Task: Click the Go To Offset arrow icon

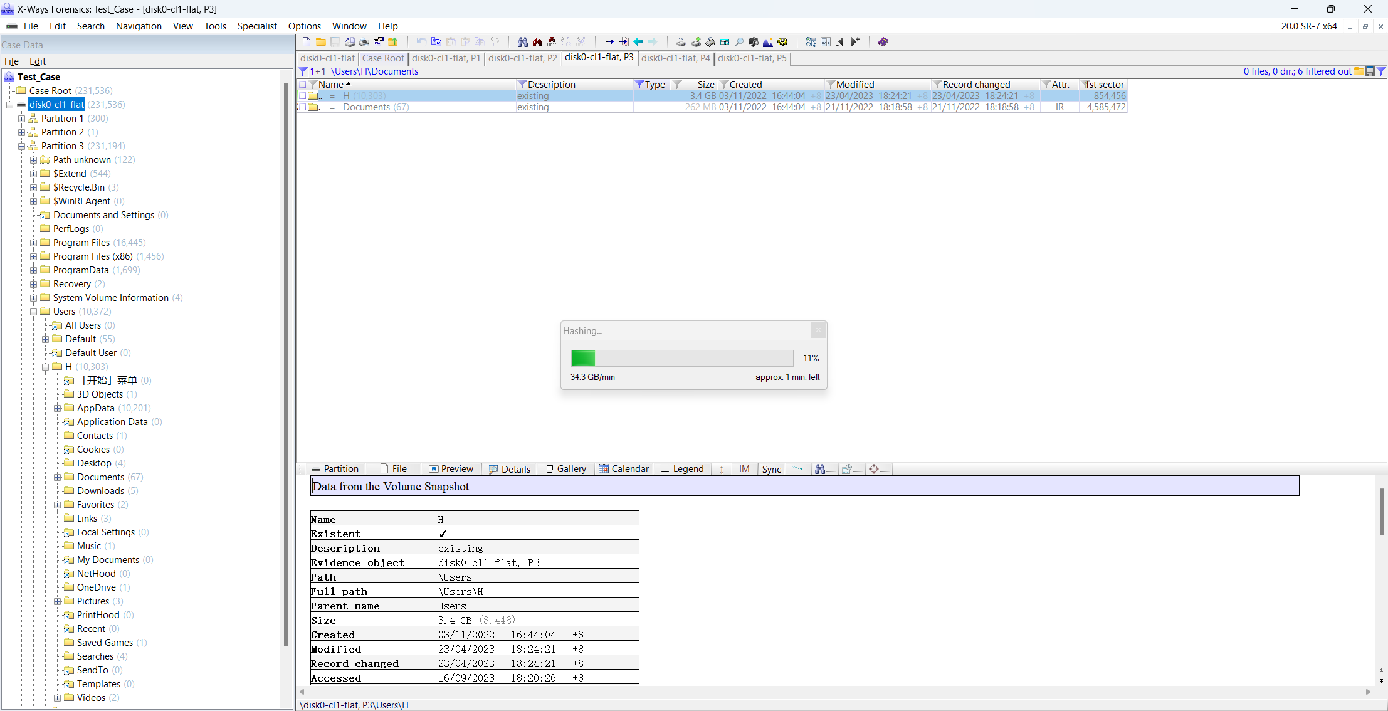Action: click(x=609, y=42)
